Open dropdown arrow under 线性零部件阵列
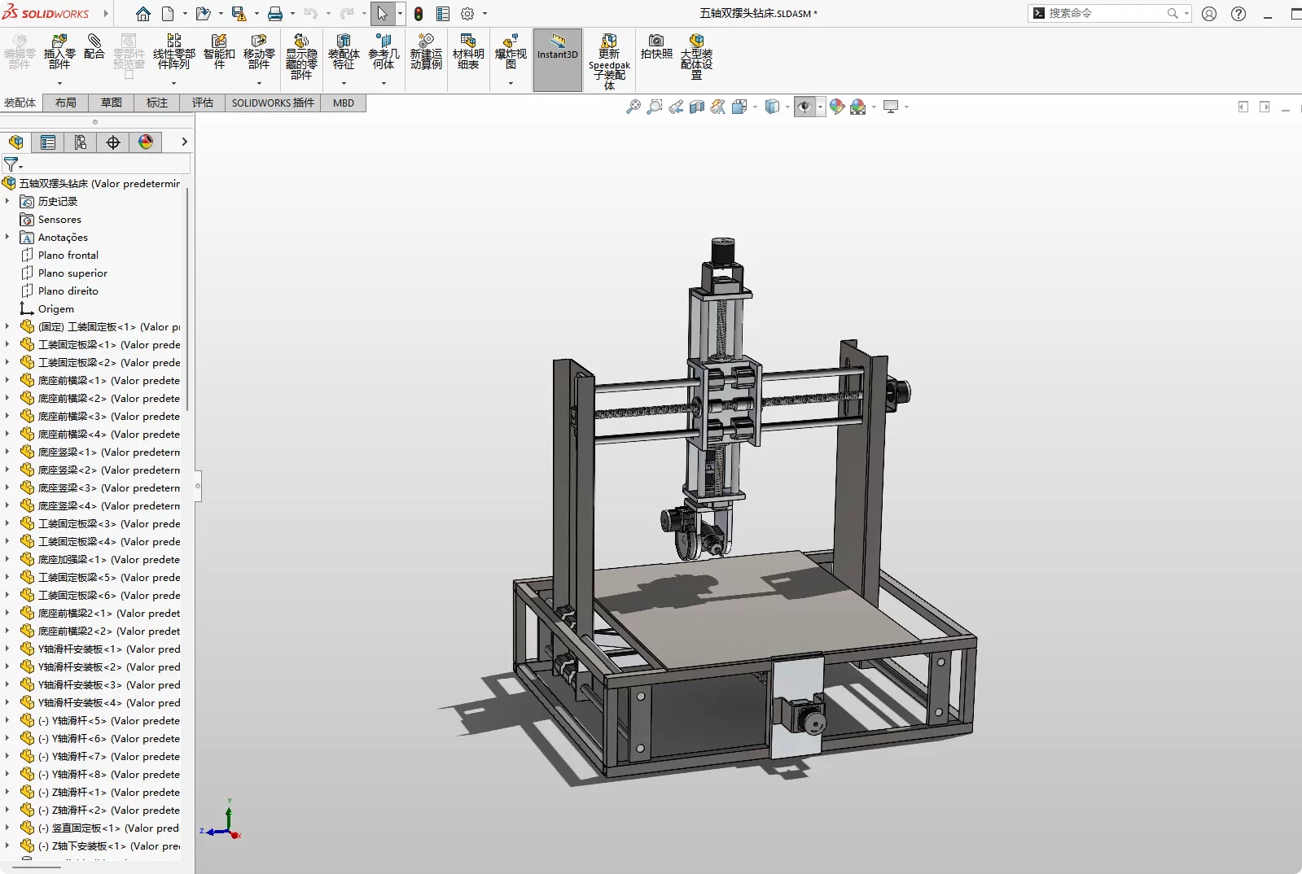Screen dimensions: 1302x874 [173, 83]
